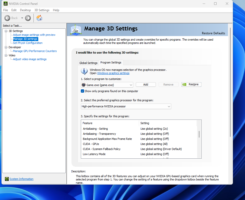The image size is (245, 200).
Task: Open the Edit menu
Action: pyautogui.click(x=14, y=10)
